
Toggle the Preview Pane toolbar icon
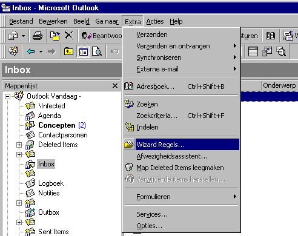tap(253, 51)
